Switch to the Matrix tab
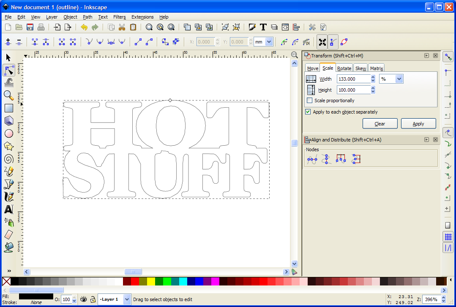Viewport: 456px width, 307px height. (376, 68)
